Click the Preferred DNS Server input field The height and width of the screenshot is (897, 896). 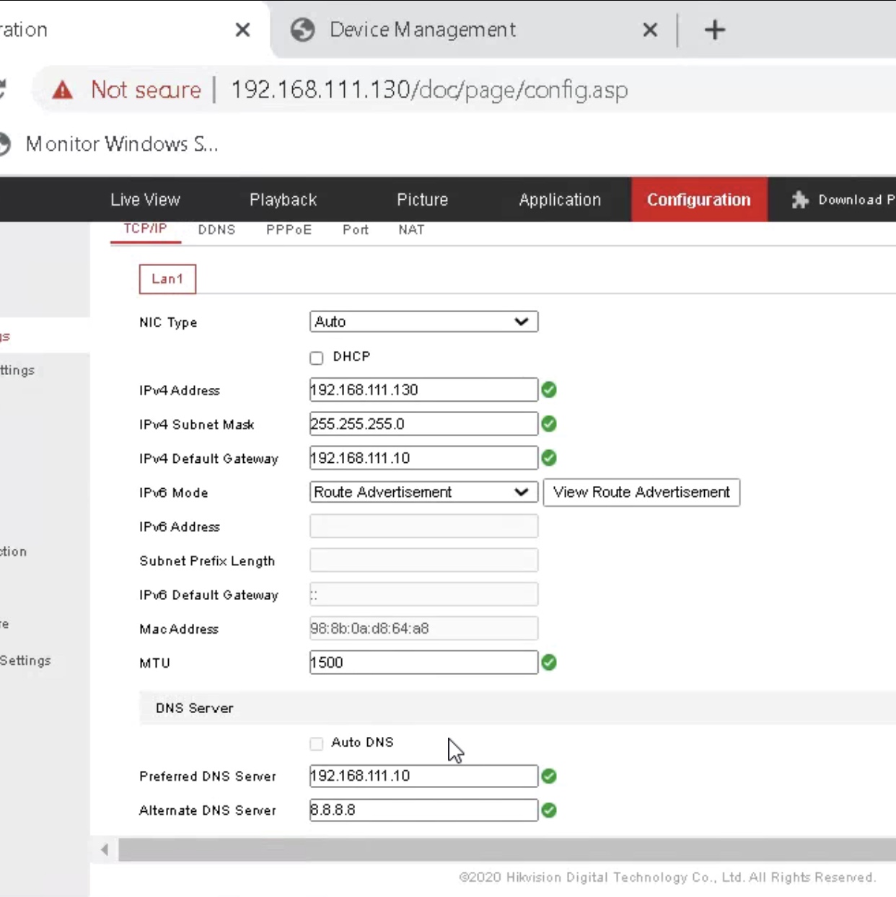pos(423,776)
